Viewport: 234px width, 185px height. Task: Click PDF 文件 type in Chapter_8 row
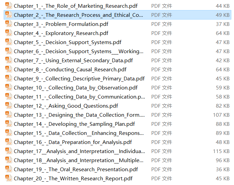pyautogui.click(x=162, y=70)
